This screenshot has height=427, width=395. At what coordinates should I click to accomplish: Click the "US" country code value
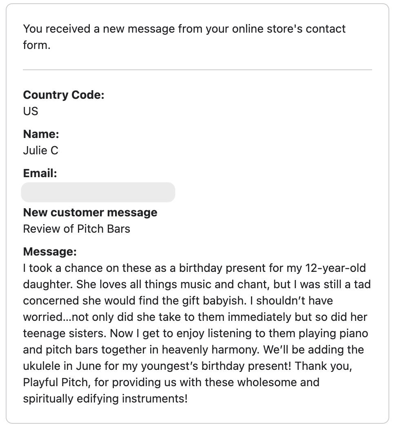click(x=31, y=111)
